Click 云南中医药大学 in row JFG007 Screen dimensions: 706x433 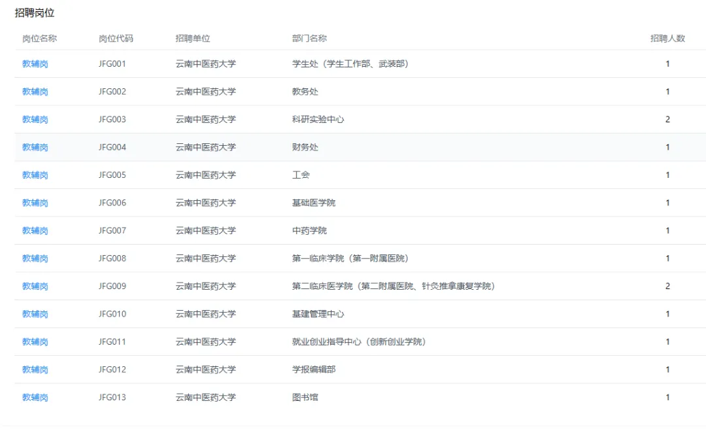pos(206,231)
